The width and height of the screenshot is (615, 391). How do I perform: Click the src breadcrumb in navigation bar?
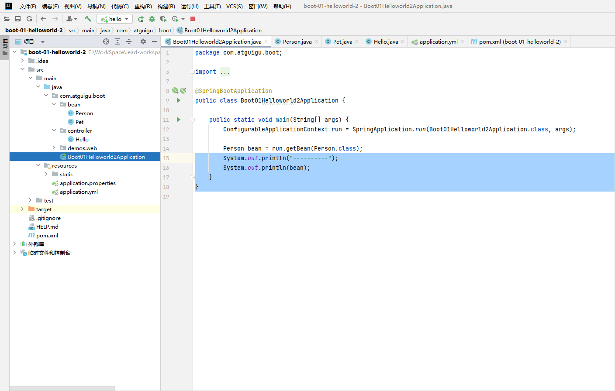click(x=72, y=30)
